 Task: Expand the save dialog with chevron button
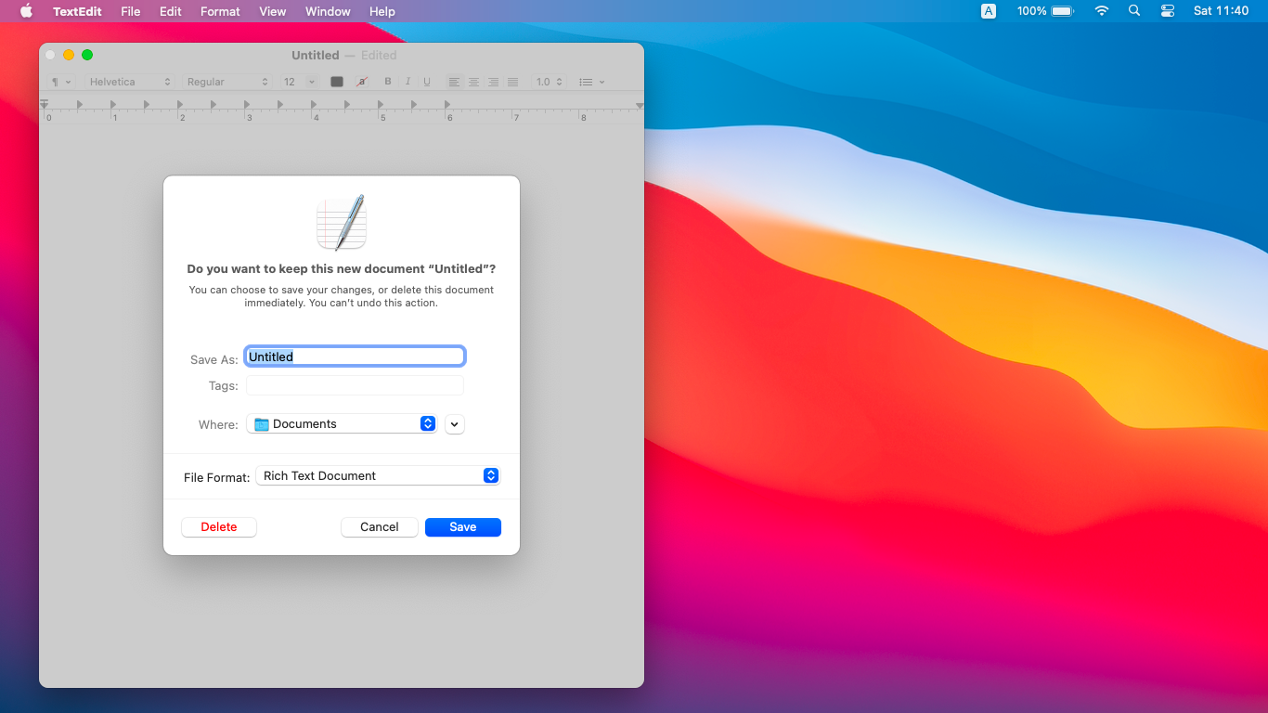click(455, 424)
